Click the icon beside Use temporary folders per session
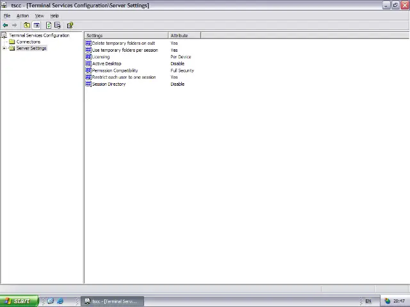The width and height of the screenshot is (410, 307). tap(88, 50)
